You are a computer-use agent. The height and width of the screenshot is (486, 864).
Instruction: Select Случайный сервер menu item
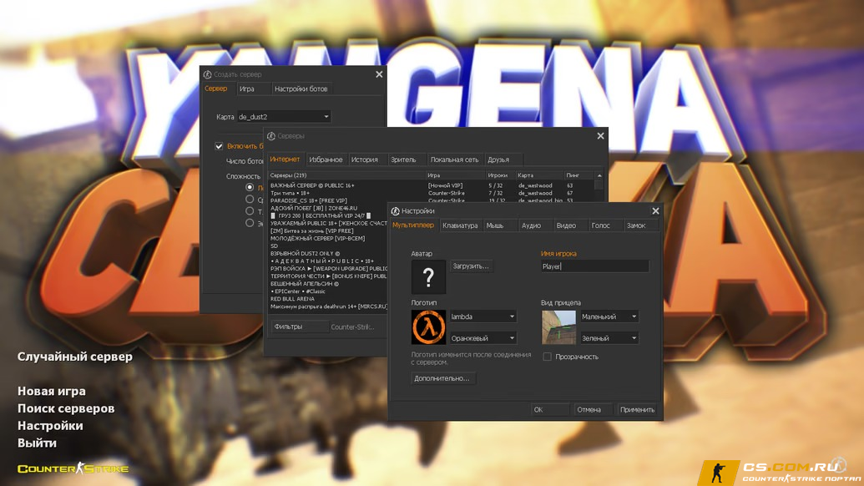tap(75, 357)
